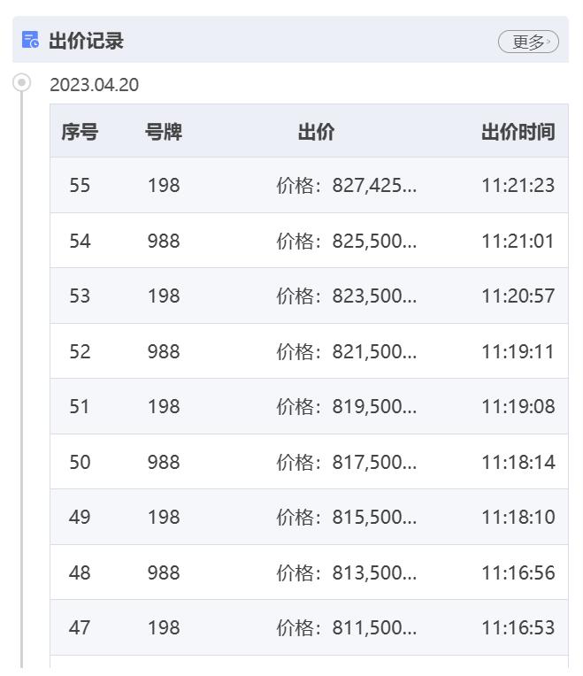Click the 出价记录 section title

[x=86, y=41]
